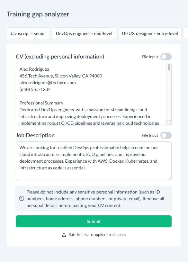Toggle File Input switch for CV

tap(166, 57)
